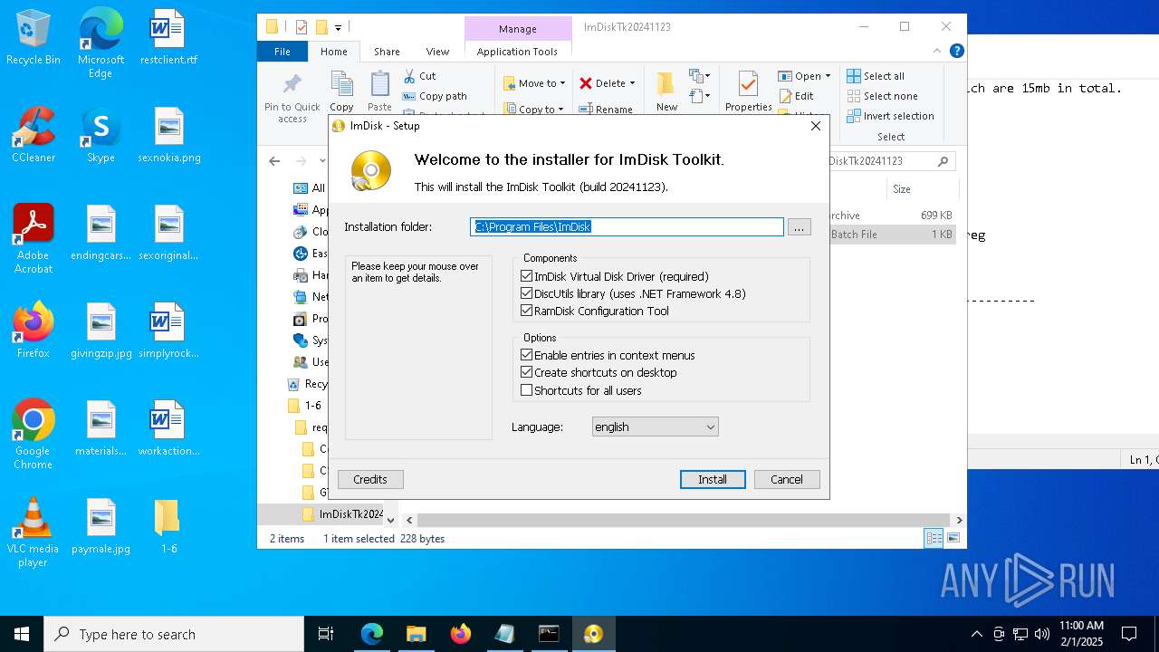Open Adobe Acrobat desktop shortcut
Image resolution: width=1159 pixels, height=652 pixels.
point(34,239)
